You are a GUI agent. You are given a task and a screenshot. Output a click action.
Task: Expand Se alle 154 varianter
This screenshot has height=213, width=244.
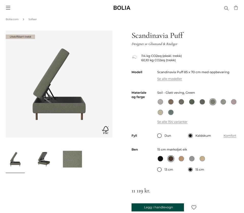point(172,122)
